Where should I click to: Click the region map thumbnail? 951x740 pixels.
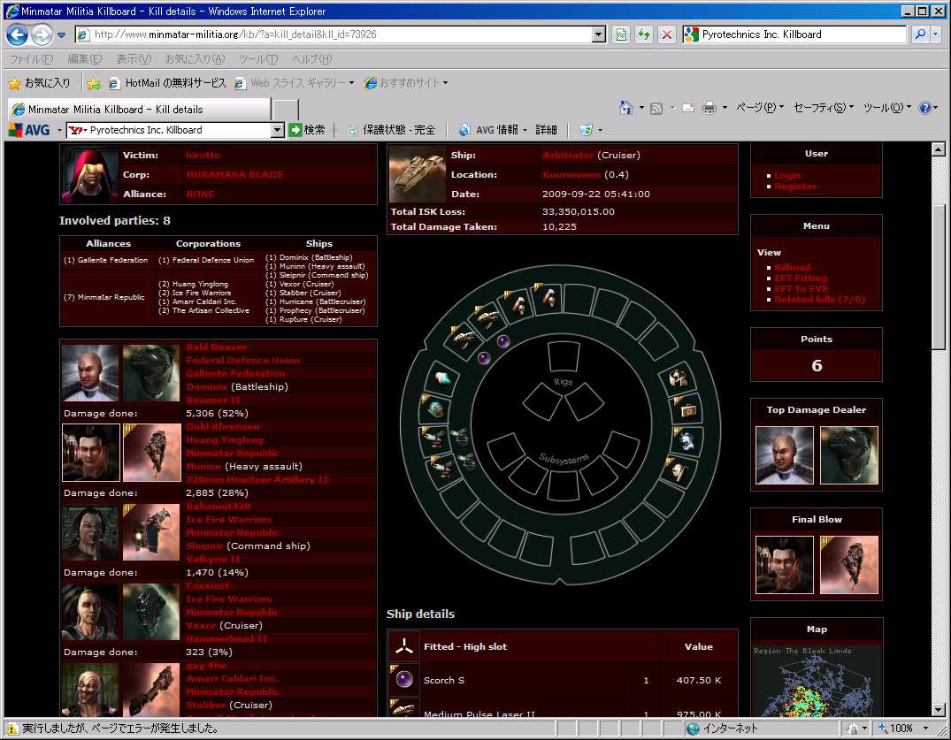(x=817, y=679)
